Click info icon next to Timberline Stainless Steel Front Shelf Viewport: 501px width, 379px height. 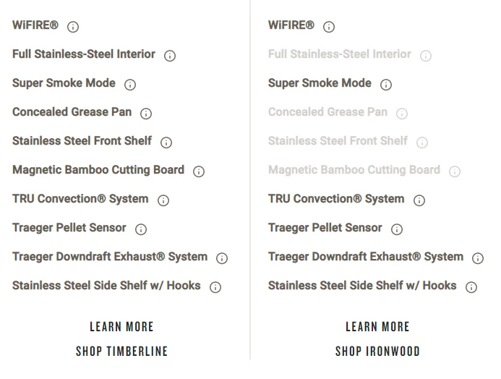(166, 142)
